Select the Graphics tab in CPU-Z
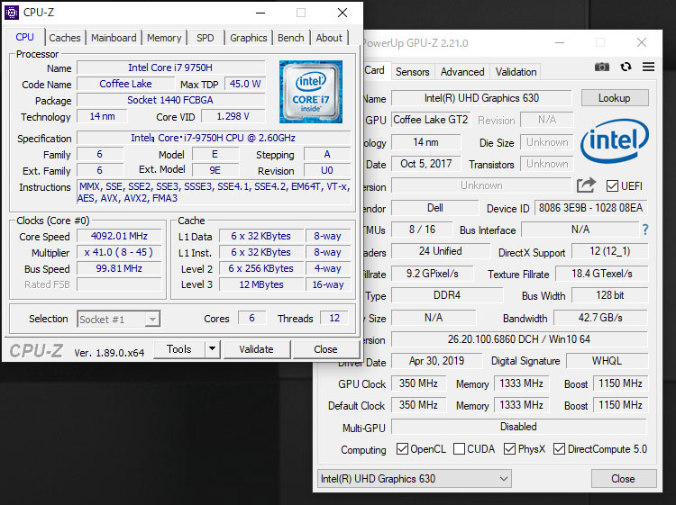The image size is (676, 505). (249, 38)
